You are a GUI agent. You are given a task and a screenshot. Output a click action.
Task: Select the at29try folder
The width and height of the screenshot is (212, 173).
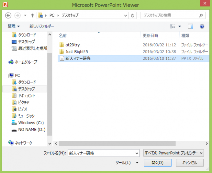click(72, 45)
